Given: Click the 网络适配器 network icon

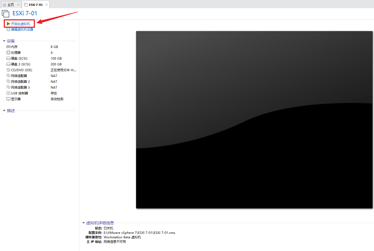Looking at the screenshot, I should point(8,76).
